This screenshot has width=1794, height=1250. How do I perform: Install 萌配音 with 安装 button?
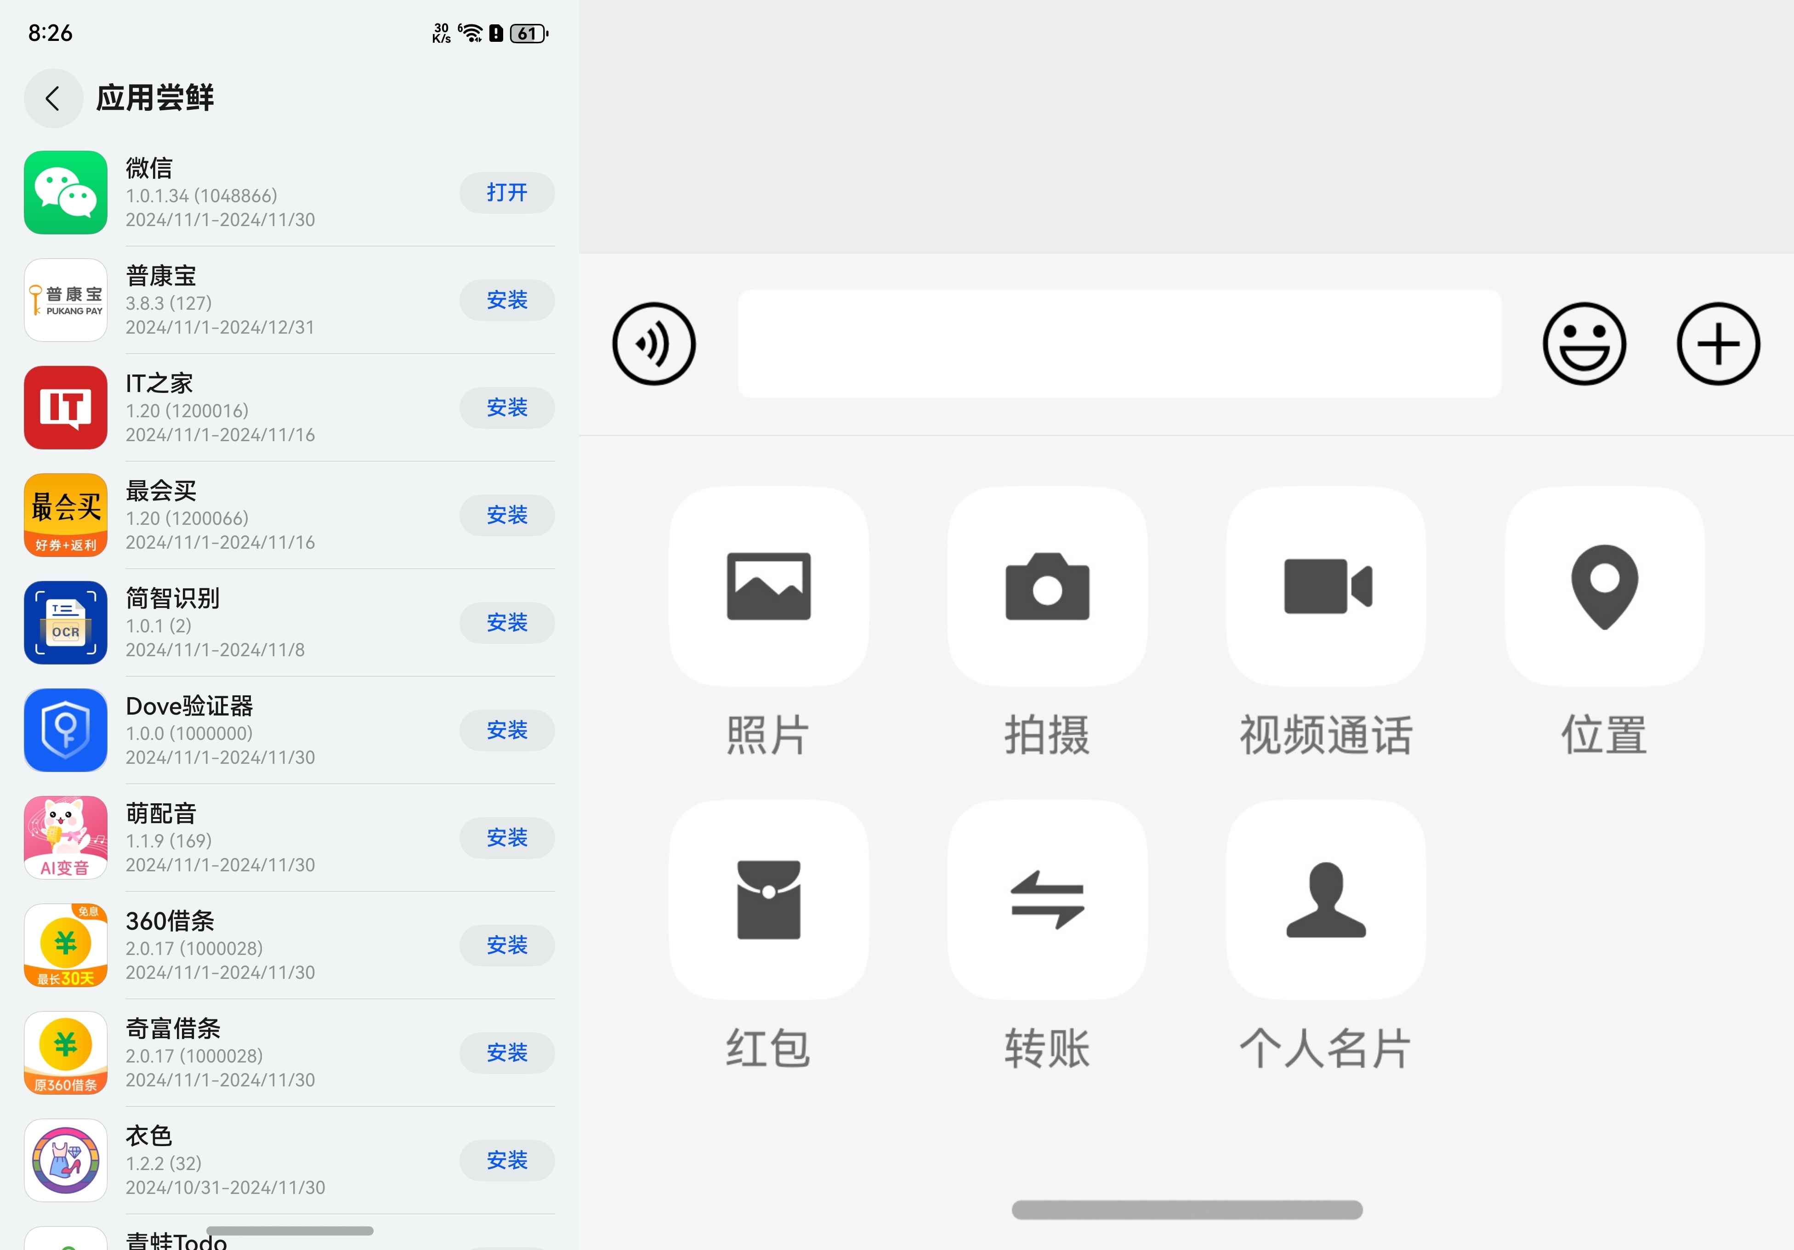507,837
